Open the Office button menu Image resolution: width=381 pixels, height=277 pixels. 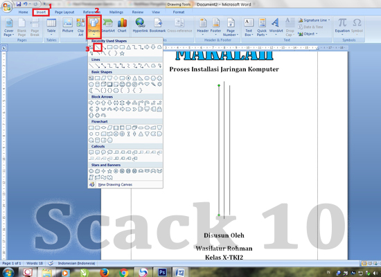click(6, 6)
